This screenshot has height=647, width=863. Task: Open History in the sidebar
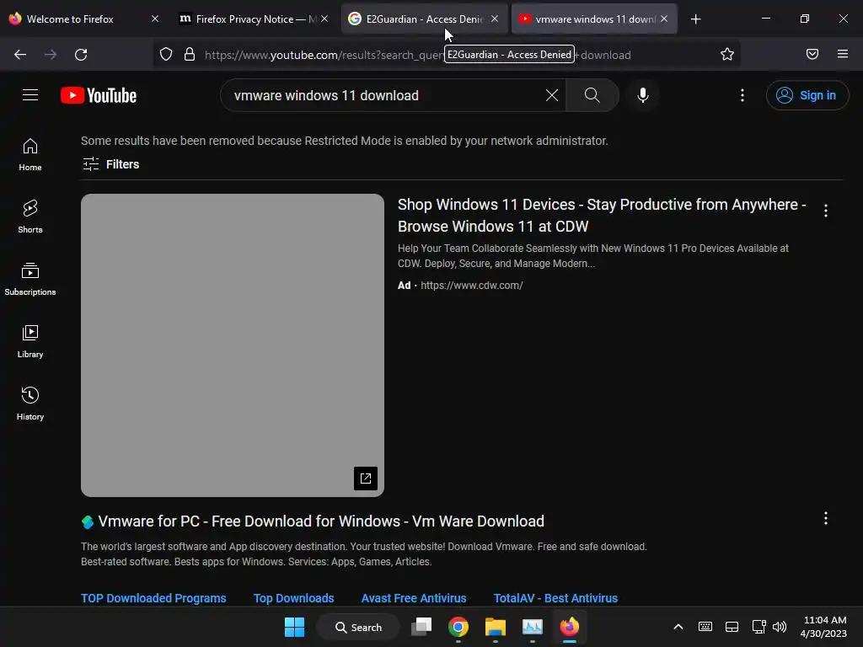pos(30,404)
